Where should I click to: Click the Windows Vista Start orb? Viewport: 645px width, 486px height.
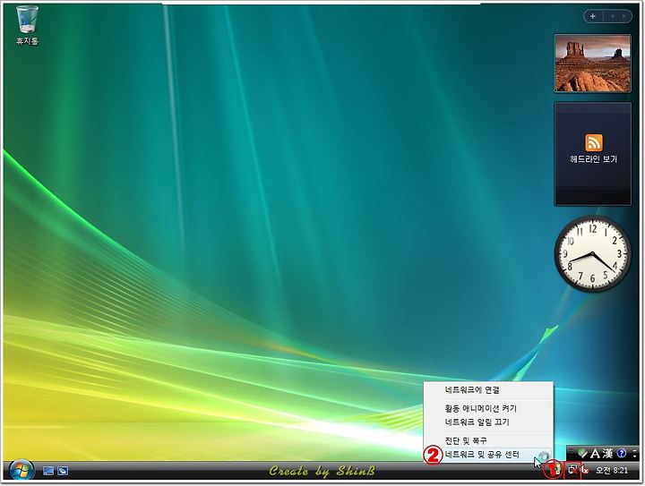(21, 471)
